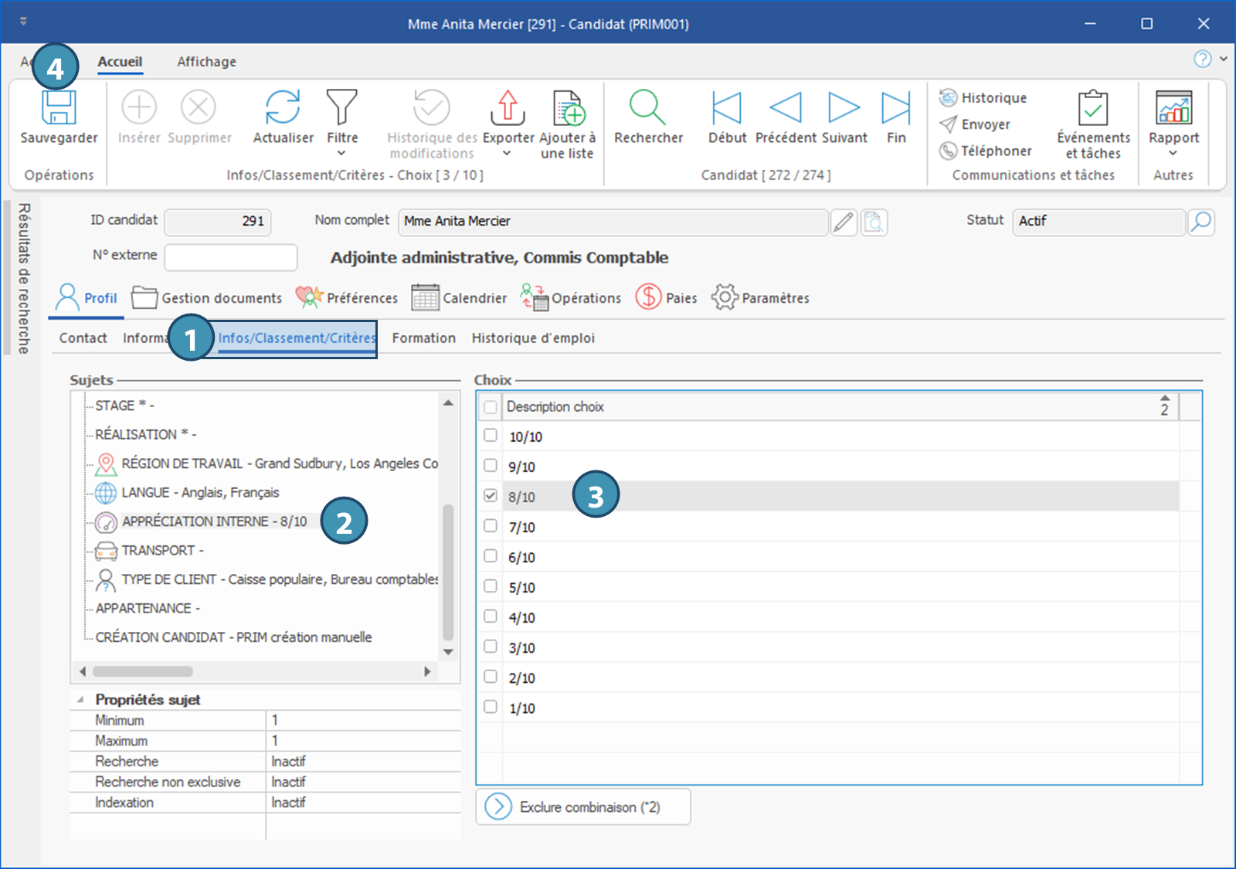
Task: Open the Rechercher magnifier tool
Action: click(647, 107)
